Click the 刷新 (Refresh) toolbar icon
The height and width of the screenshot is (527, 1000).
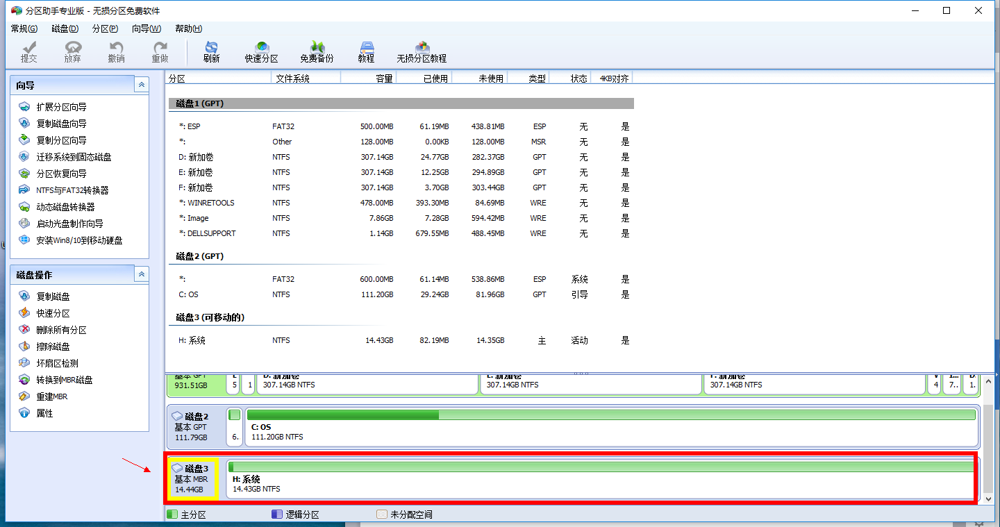(x=211, y=52)
